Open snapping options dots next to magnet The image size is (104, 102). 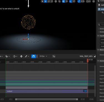pos(37,56)
